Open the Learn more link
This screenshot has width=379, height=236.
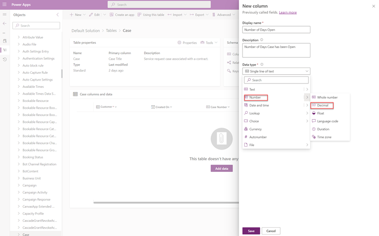(x=288, y=13)
